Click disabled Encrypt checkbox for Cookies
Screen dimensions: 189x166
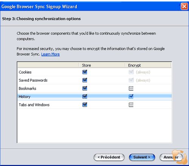[131, 72]
